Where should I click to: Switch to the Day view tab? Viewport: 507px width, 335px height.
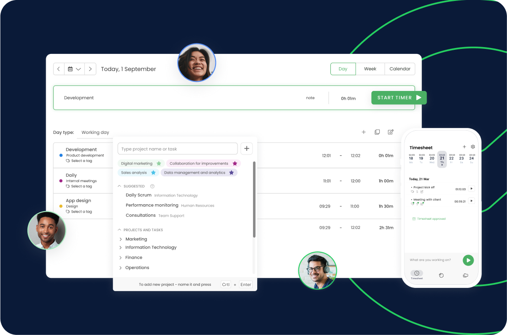tap(343, 69)
